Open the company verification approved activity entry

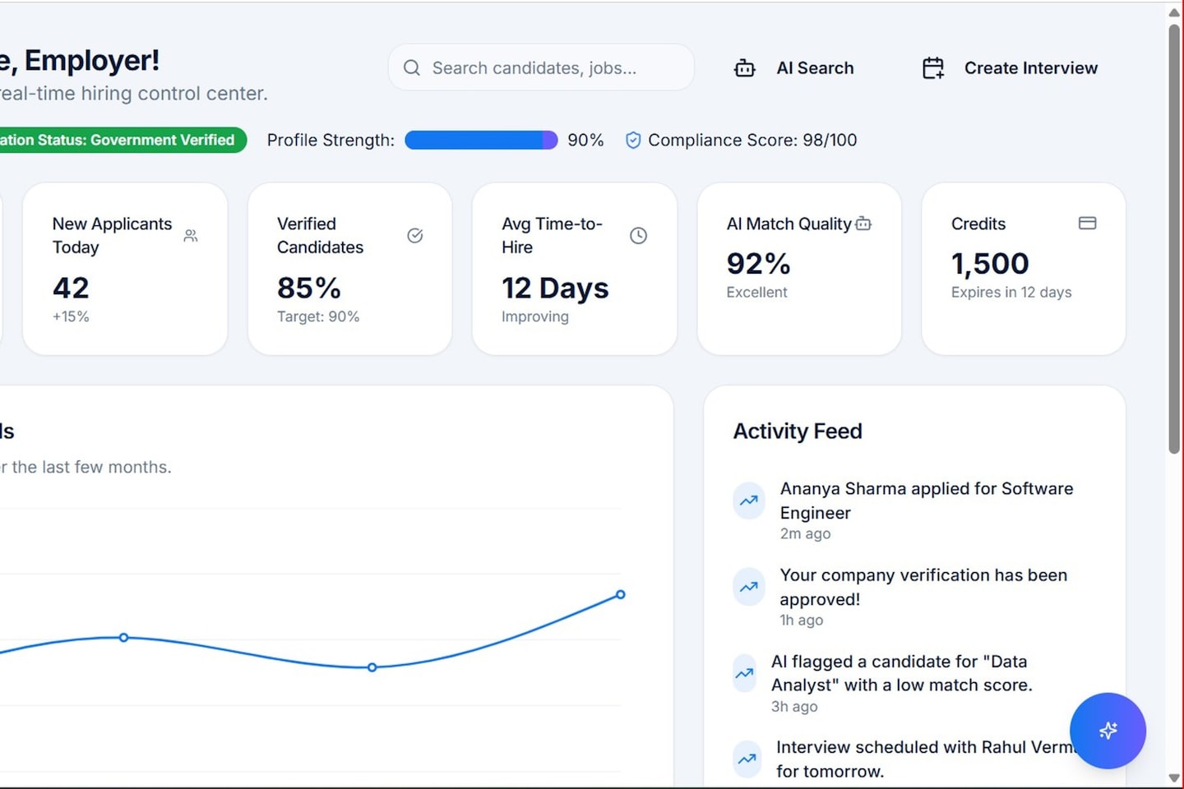923,587
